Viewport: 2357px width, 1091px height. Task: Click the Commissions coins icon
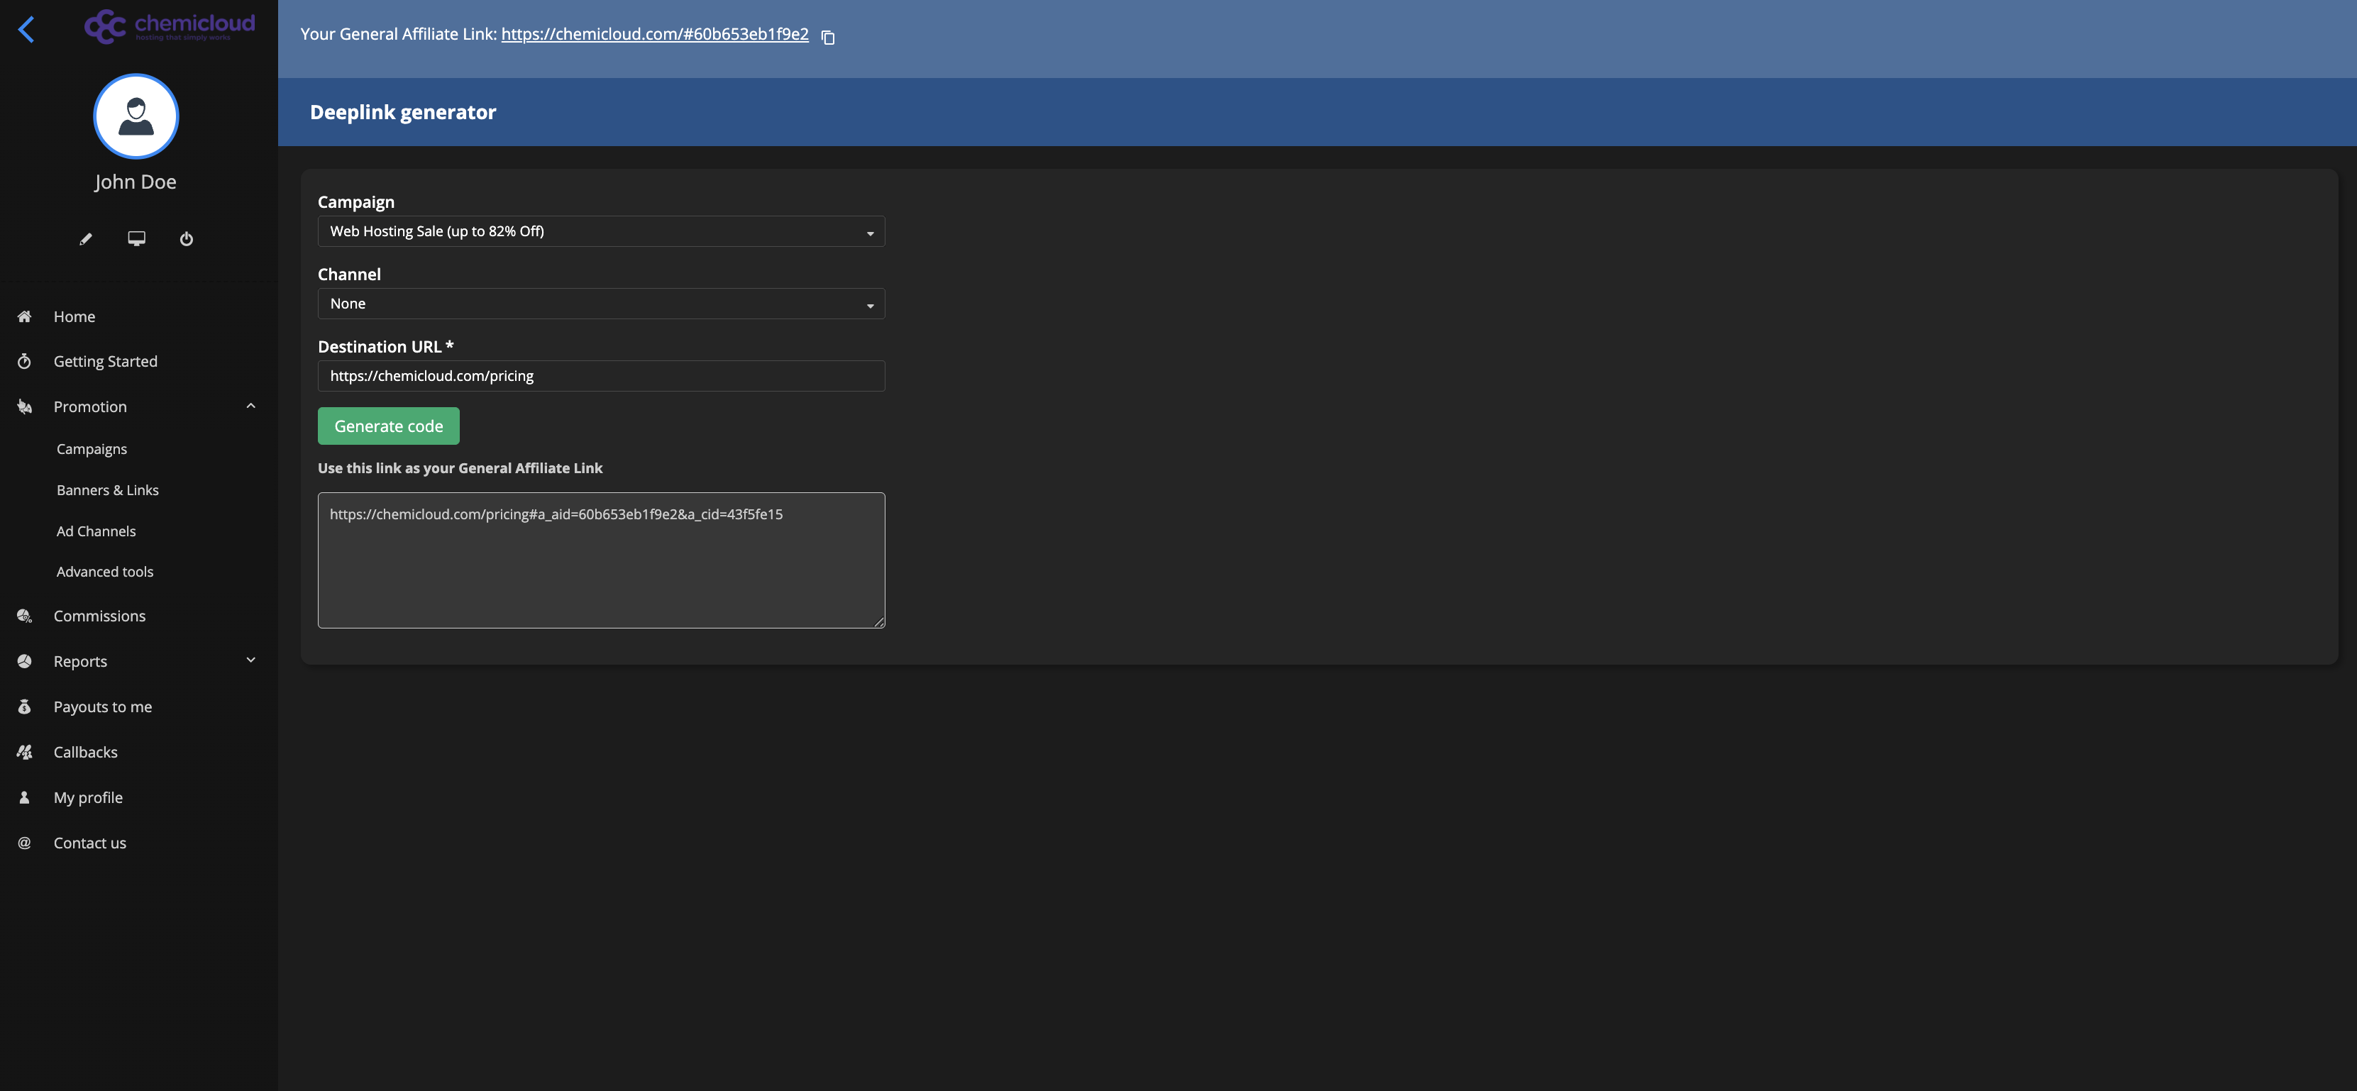click(25, 616)
